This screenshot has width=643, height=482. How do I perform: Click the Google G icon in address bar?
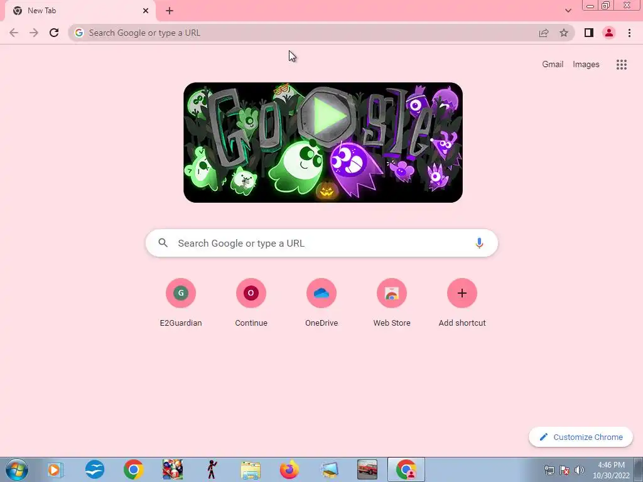(79, 33)
